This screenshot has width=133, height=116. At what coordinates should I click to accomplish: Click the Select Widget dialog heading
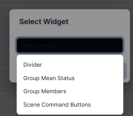tap(44, 22)
